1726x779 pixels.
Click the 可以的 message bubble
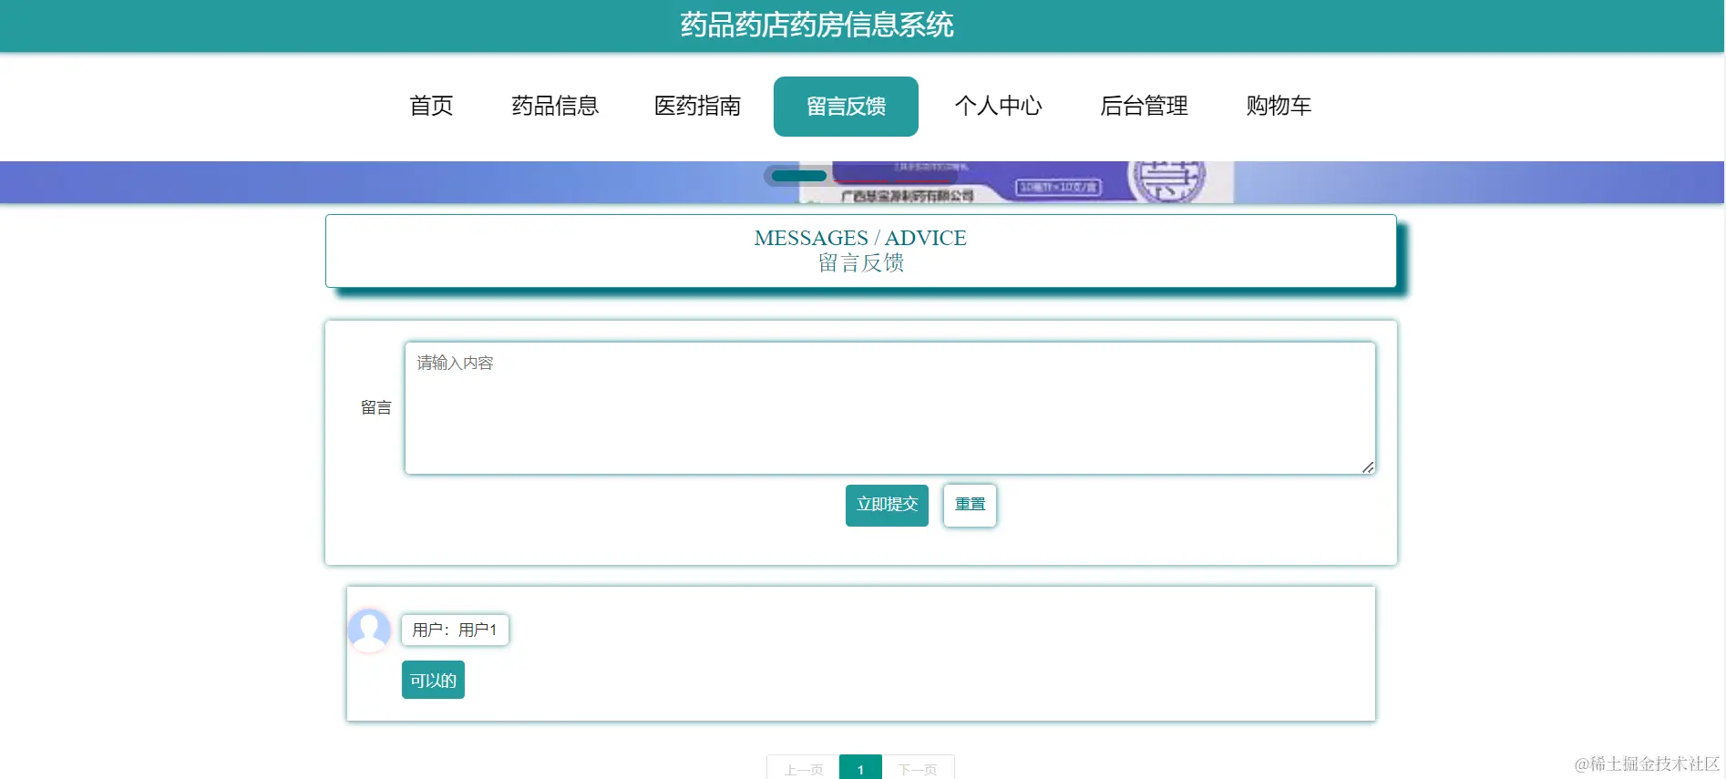(433, 680)
